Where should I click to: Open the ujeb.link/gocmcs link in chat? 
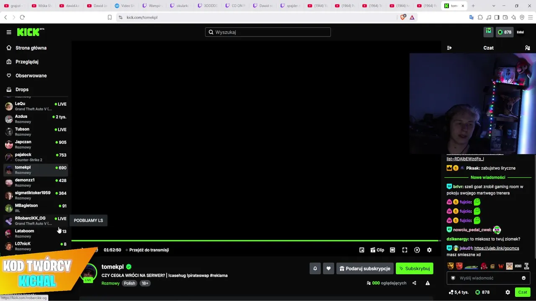click(497, 248)
